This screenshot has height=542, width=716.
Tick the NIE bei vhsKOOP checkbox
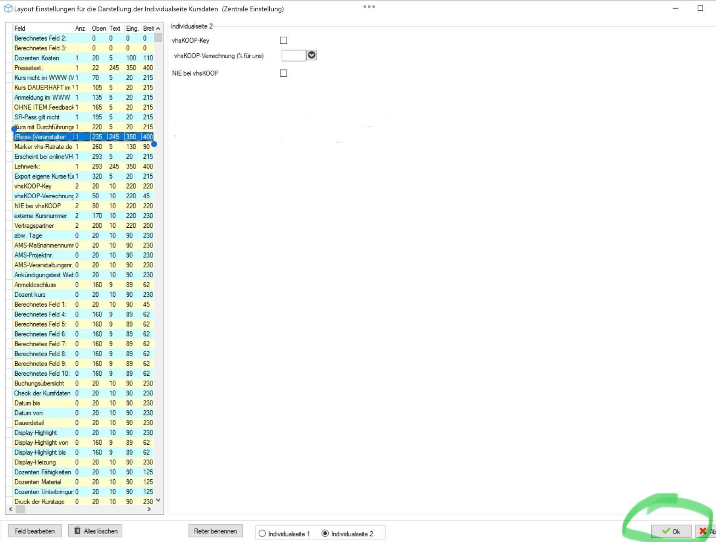(x=283, y=73)
